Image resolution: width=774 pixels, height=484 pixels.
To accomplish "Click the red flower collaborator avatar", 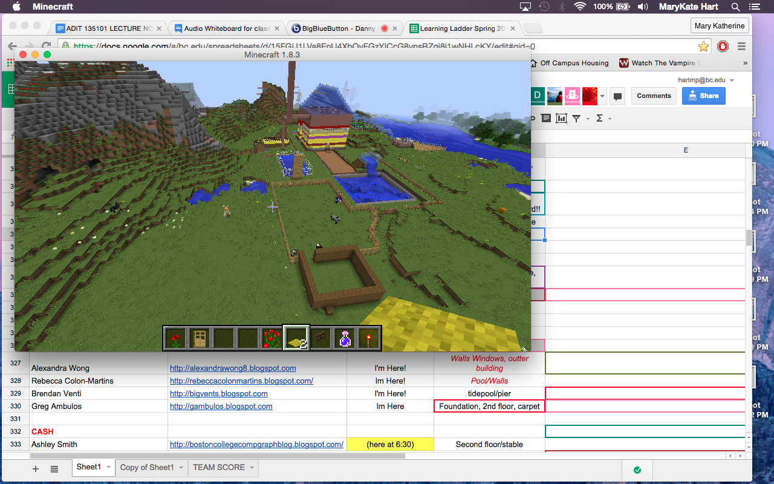I will 590,96.
